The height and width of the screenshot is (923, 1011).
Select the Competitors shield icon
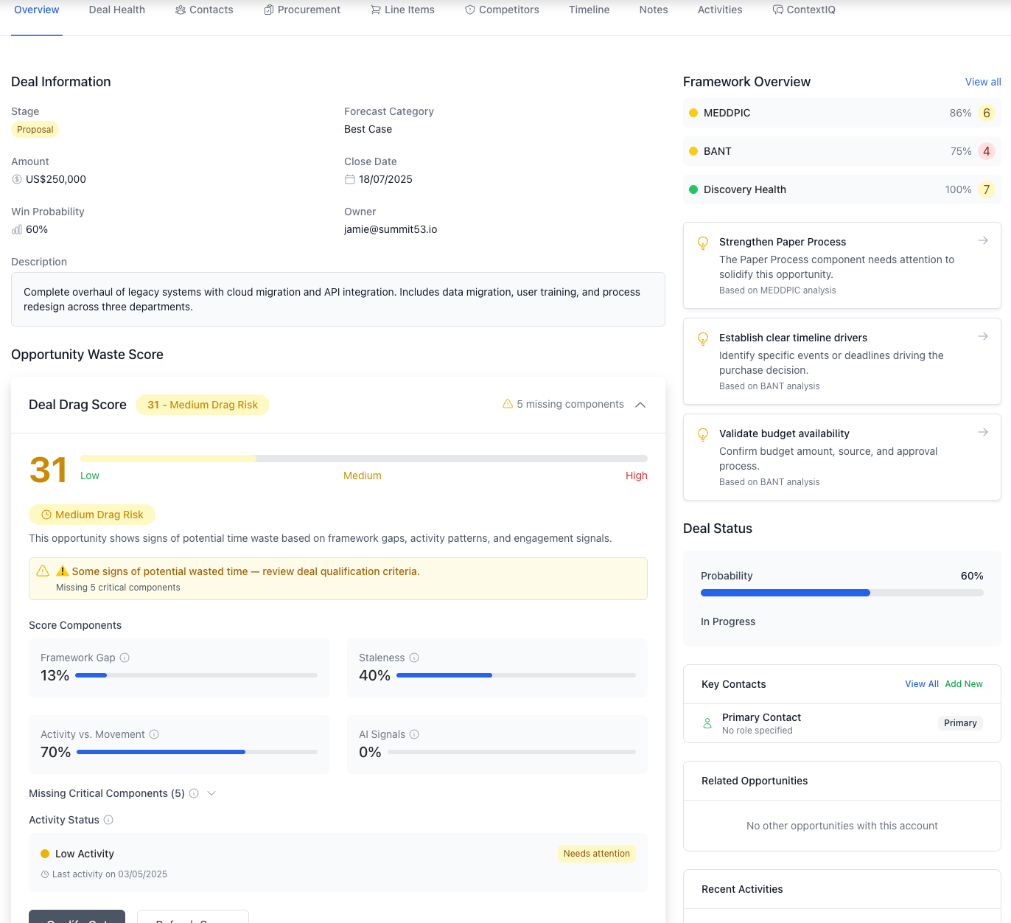pos(469,10)
